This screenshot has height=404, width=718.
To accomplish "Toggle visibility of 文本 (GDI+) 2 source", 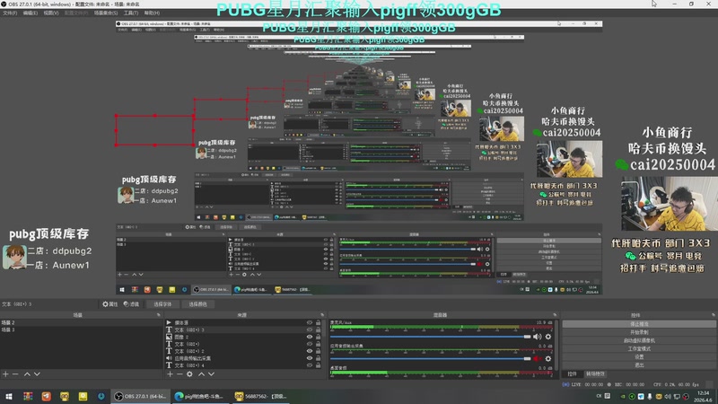I will pos(310,351).
